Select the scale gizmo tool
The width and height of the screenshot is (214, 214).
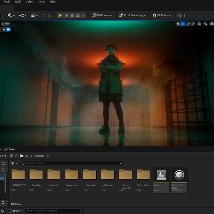(x=194, y=24)
